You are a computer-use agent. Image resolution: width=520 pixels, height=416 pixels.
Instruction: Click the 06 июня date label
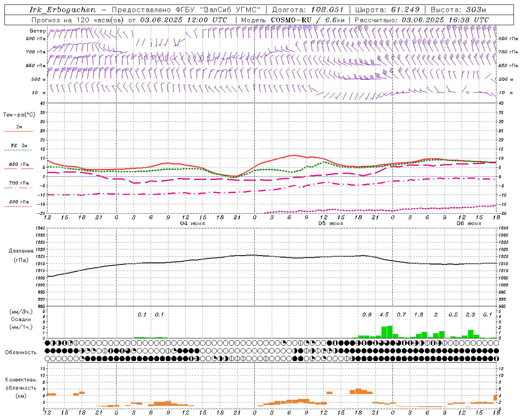(468, 223)
